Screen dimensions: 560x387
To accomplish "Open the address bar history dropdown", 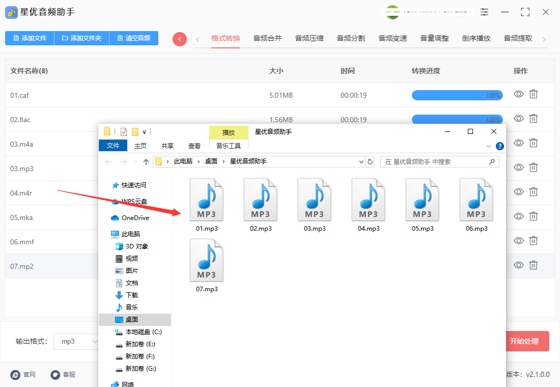I will click(x=361, y=162).
